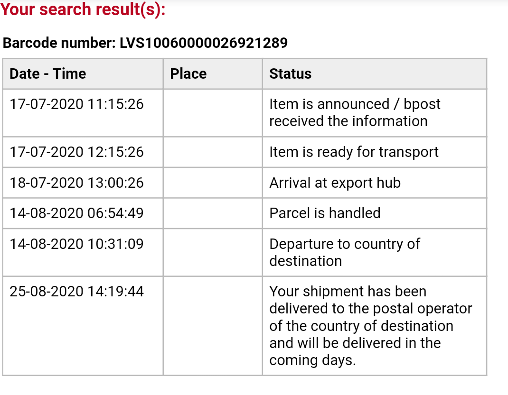Select the 14-08-2020 06:54:49 timestamp cell
508x395 pixels.
point(76,213)
